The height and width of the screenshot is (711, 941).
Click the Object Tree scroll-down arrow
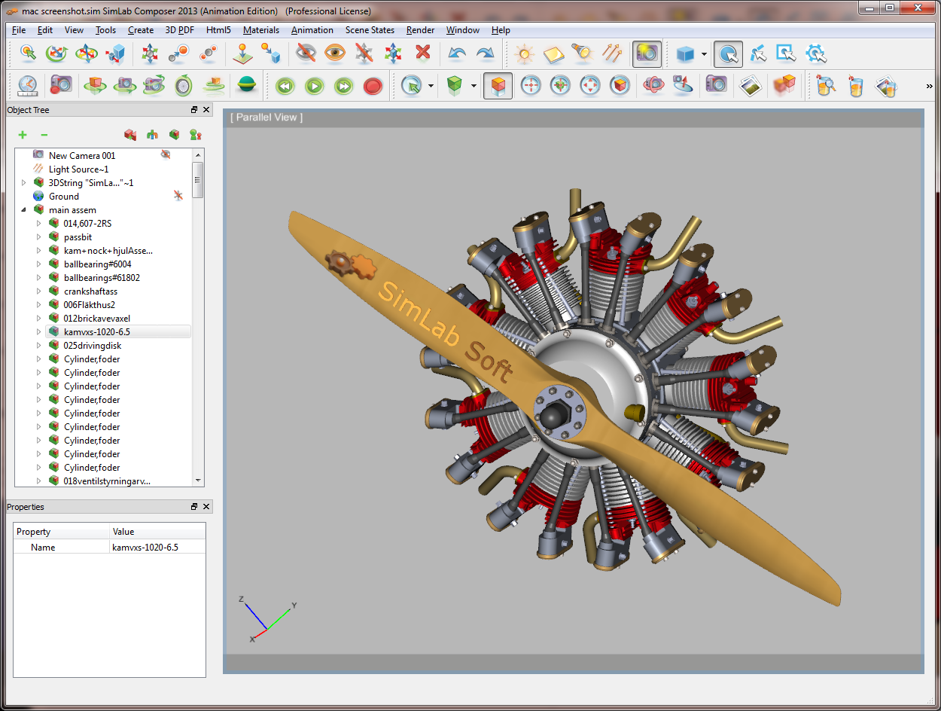pos(198,481)
